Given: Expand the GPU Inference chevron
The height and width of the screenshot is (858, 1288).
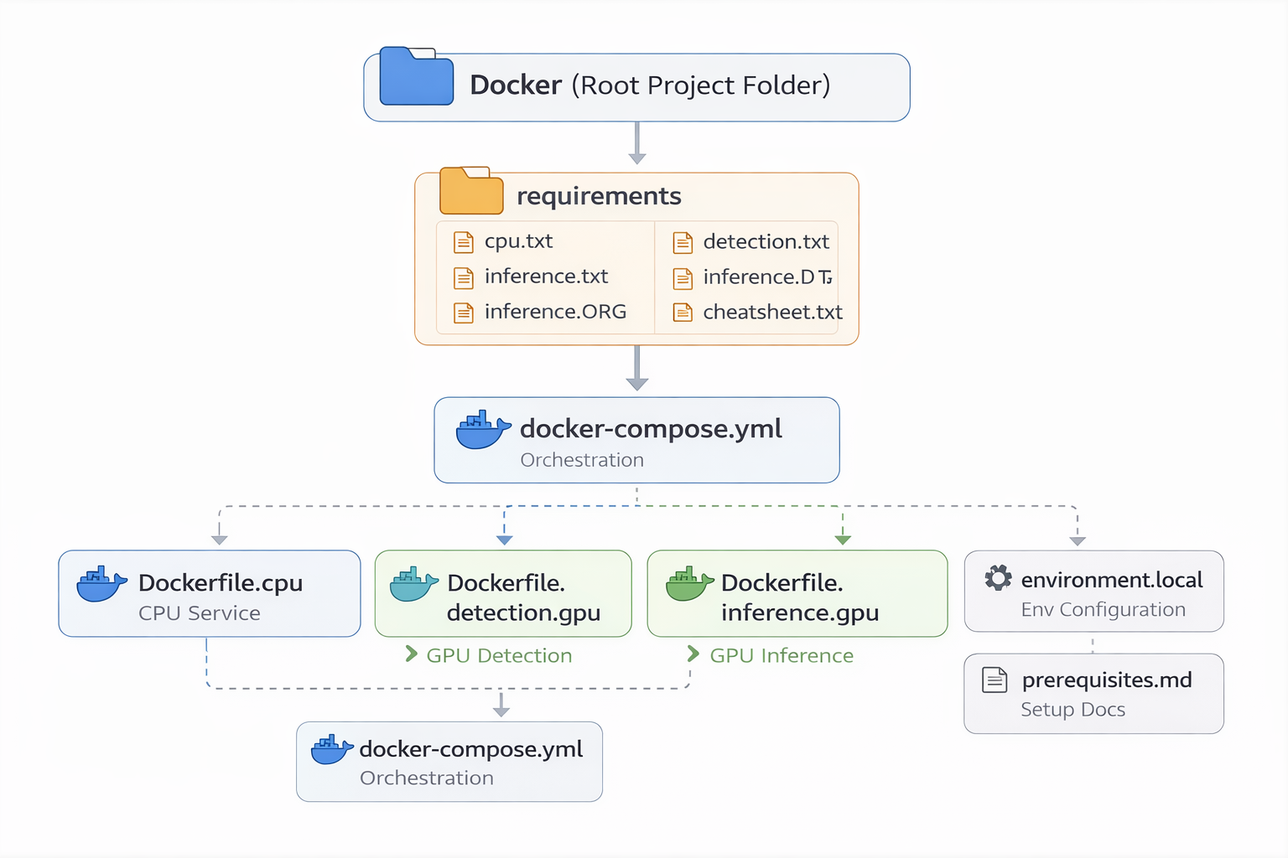Looking at the screenshot, I should (x=693, y=655).
